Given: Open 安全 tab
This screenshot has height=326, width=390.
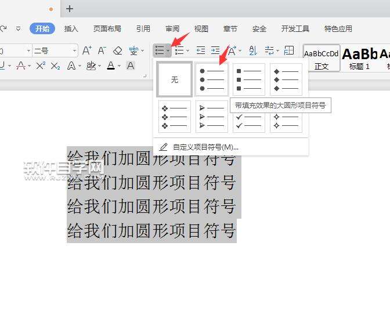Looking at the screenshot, I should tap(259, 29).
